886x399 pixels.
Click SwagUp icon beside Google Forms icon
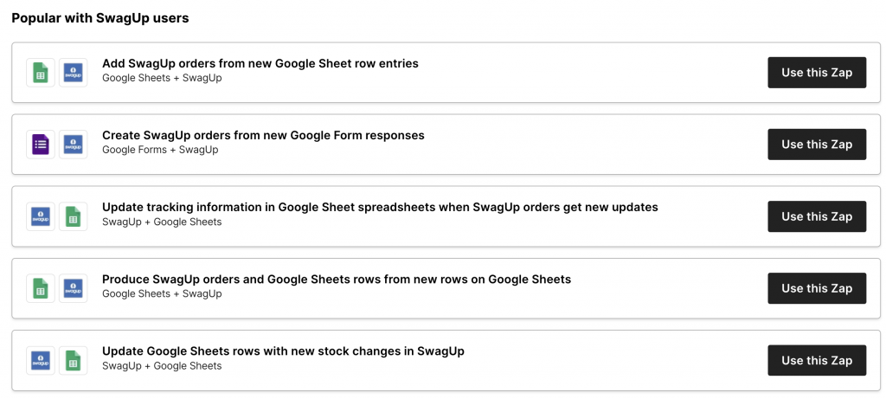74,145
